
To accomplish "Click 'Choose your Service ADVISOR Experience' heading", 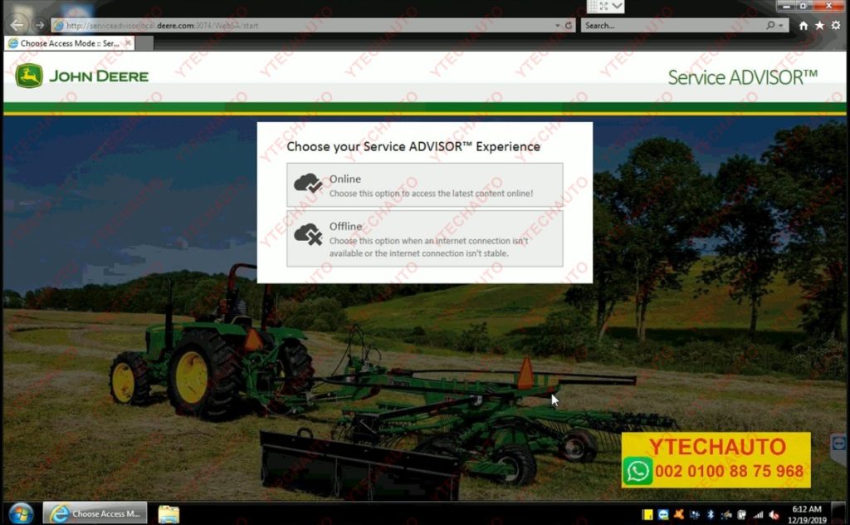I will [413, 146].
